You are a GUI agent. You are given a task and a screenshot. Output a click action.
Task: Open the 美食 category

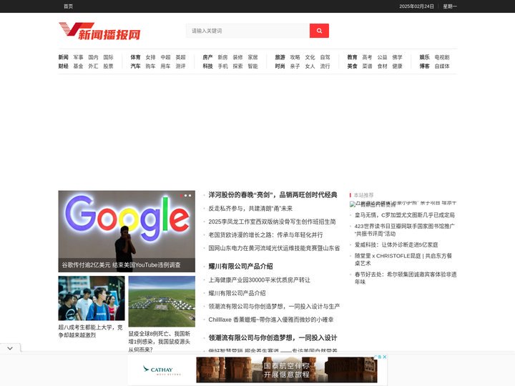pos(352,66)
